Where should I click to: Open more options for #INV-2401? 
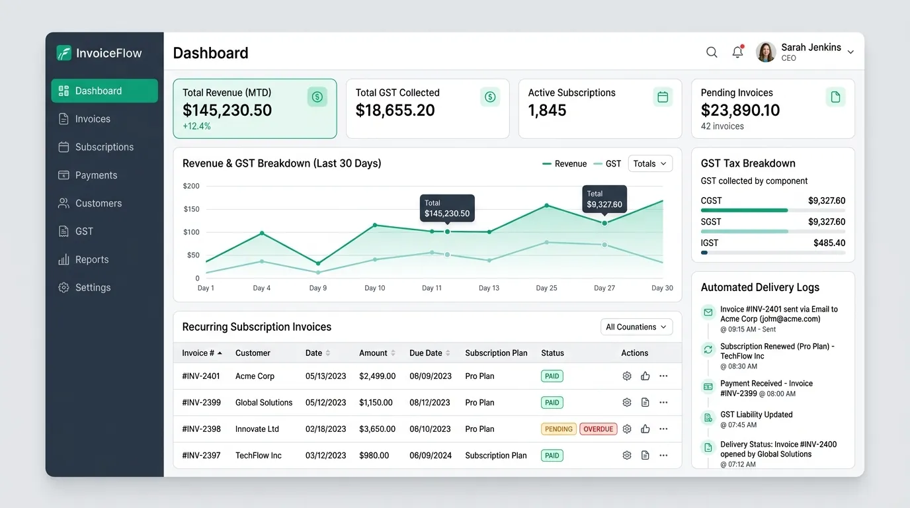pos(663,376)
